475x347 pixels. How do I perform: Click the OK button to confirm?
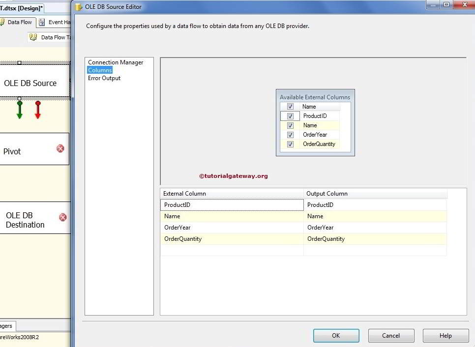[x=336, y=335]
